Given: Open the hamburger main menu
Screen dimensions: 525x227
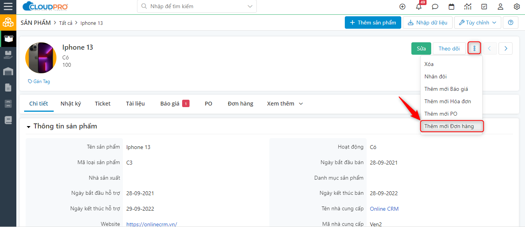Looking at the screenshot, I should (8, 7).
